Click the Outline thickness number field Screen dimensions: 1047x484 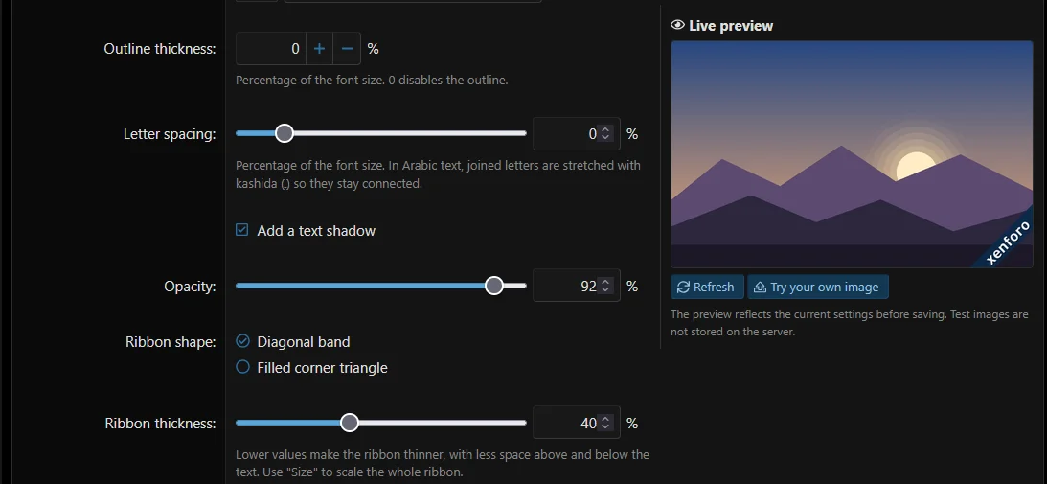pos(271,49)
